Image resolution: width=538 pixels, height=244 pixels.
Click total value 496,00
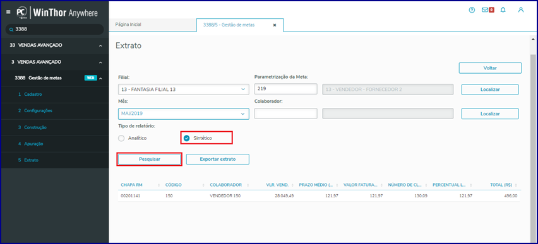pyautogui.click(x=511, y=196)
